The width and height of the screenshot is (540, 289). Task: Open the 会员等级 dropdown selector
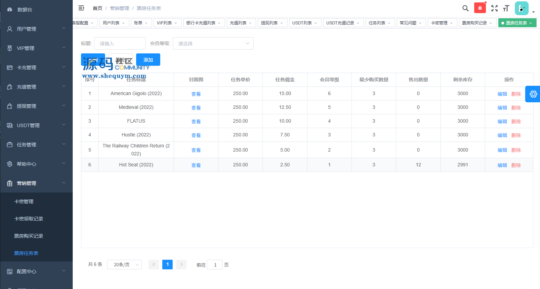(x=213, y=43)
